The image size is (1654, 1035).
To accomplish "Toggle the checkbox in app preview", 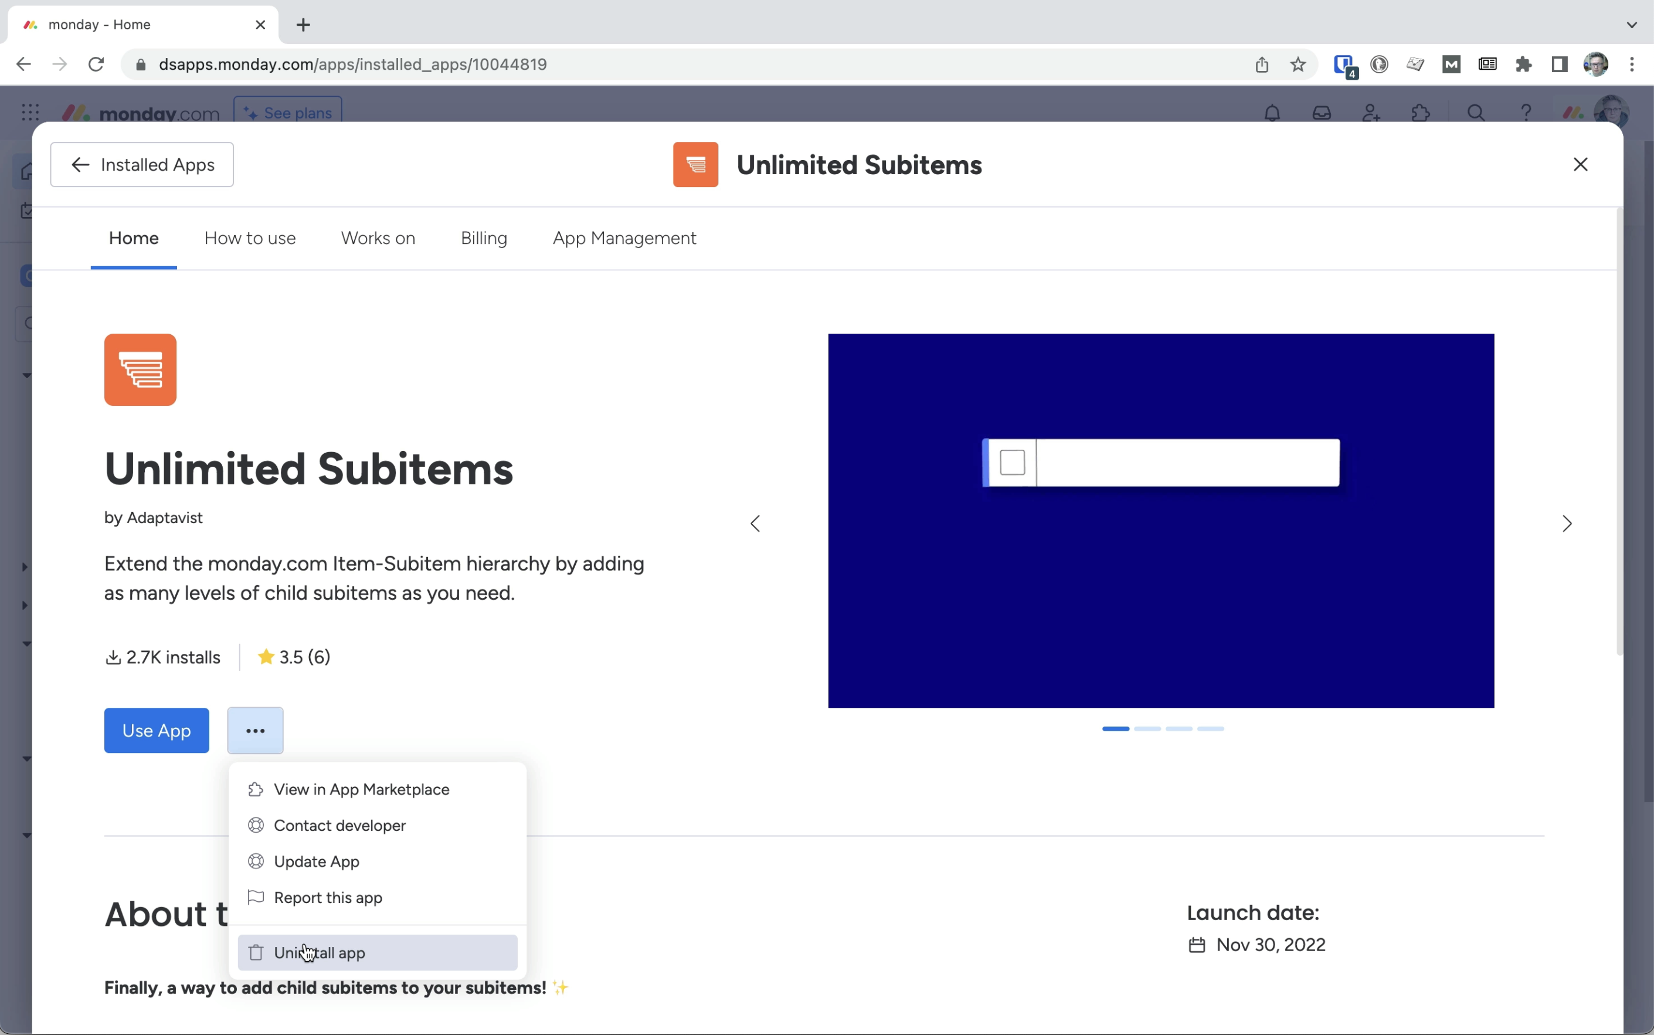I will (x=1012, y=463).
